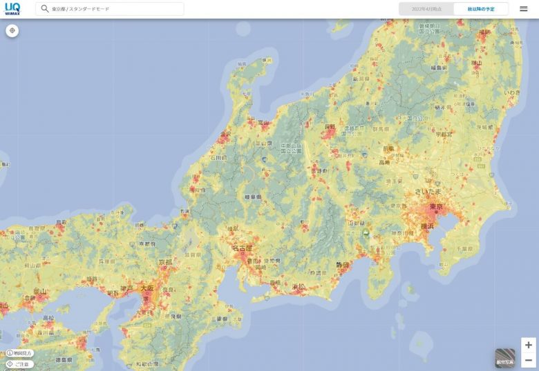Viewport: 539px width, 371px height.
Task: Click the 三重県 prefecture label
Action: (x=219, y=319)
